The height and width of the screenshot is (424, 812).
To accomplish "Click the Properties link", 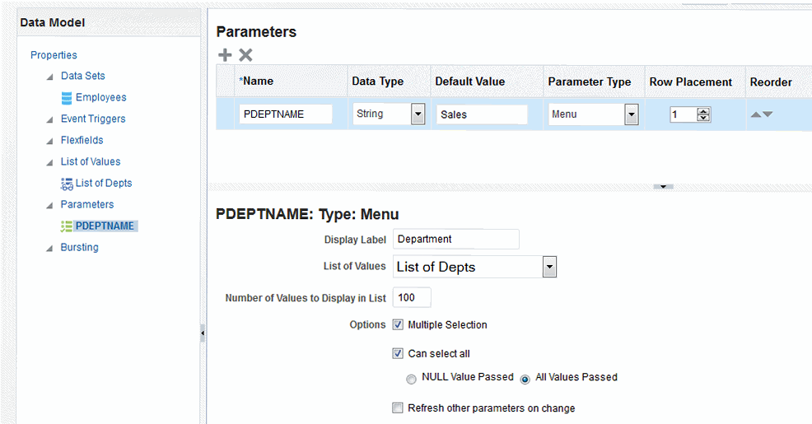I will [54, 55].
